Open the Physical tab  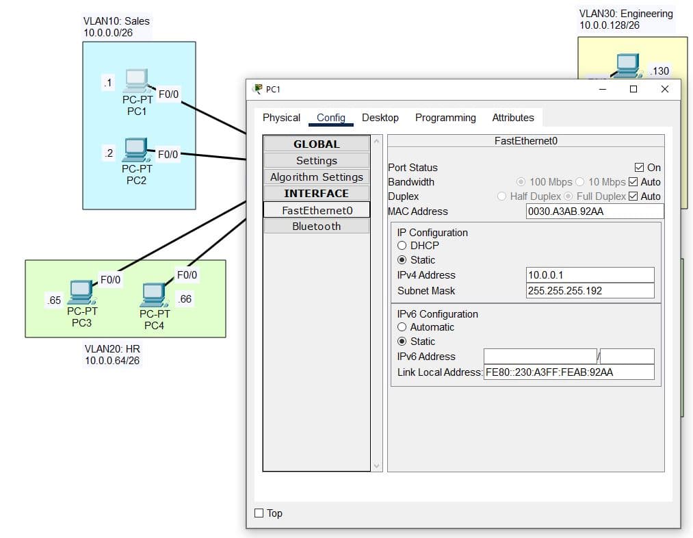point(281,118)
